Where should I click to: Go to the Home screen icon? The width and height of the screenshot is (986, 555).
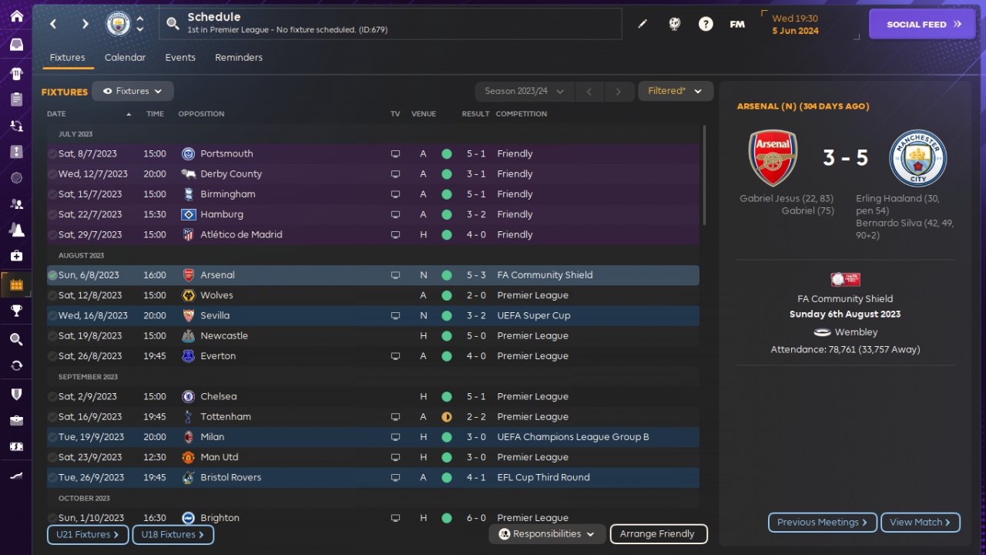(16, 16)
